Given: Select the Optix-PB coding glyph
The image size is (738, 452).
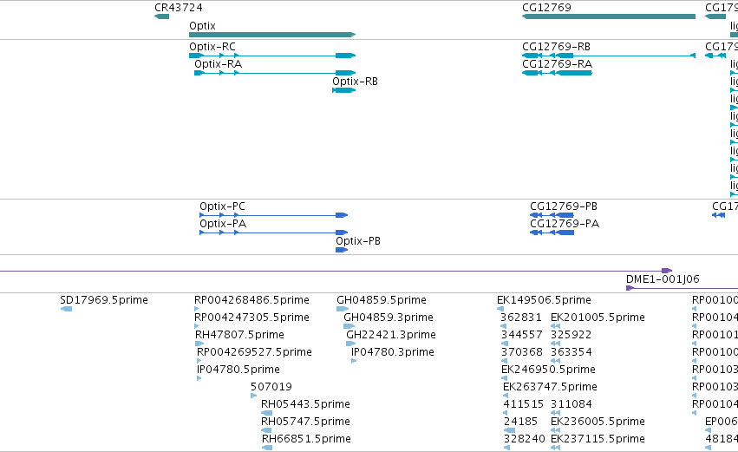Looking at the screenshot, I should point(342,250).
